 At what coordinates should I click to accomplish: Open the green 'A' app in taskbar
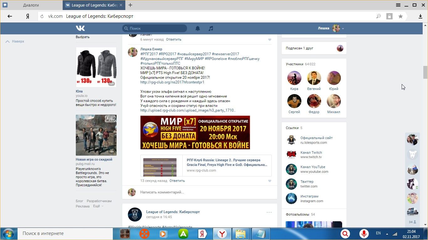tap(183, 234)
